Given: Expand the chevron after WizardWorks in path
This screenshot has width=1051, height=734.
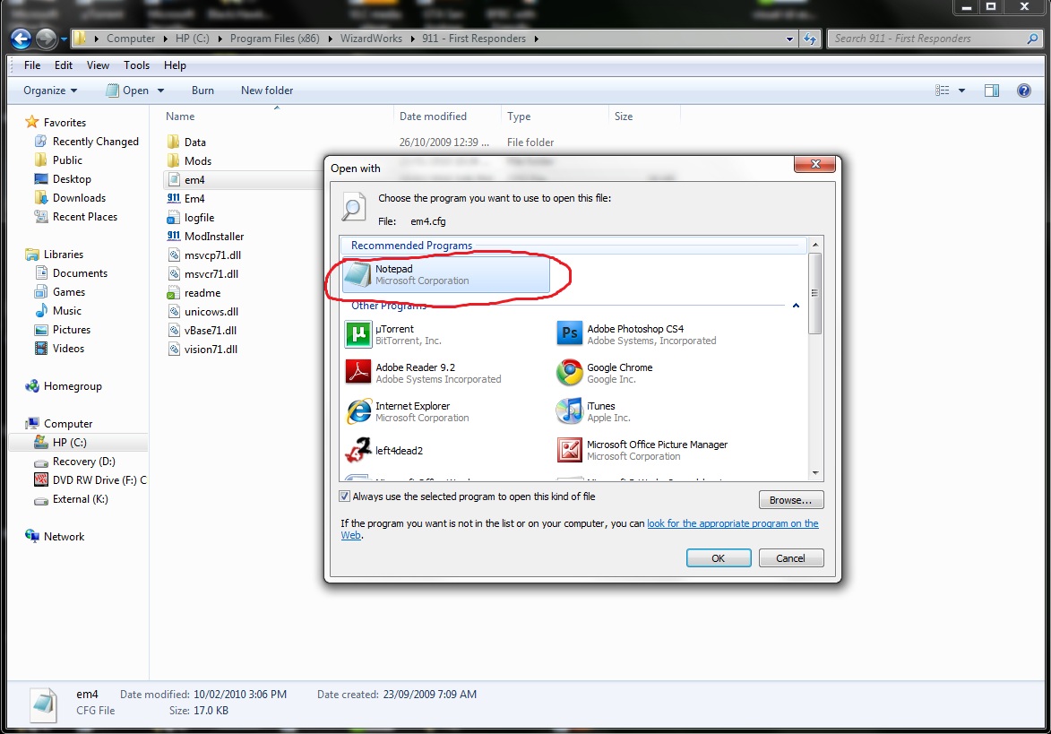Looking at the screenshot, I should coord(412,39).
